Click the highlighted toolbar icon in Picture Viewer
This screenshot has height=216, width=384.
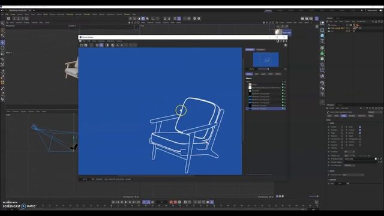(x=101, y=45)
